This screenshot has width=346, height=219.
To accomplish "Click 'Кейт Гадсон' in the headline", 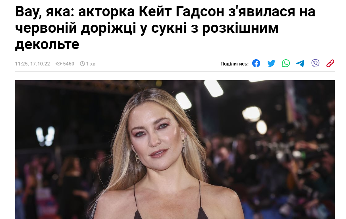I will pyautogui.click(x=182, y=12).
